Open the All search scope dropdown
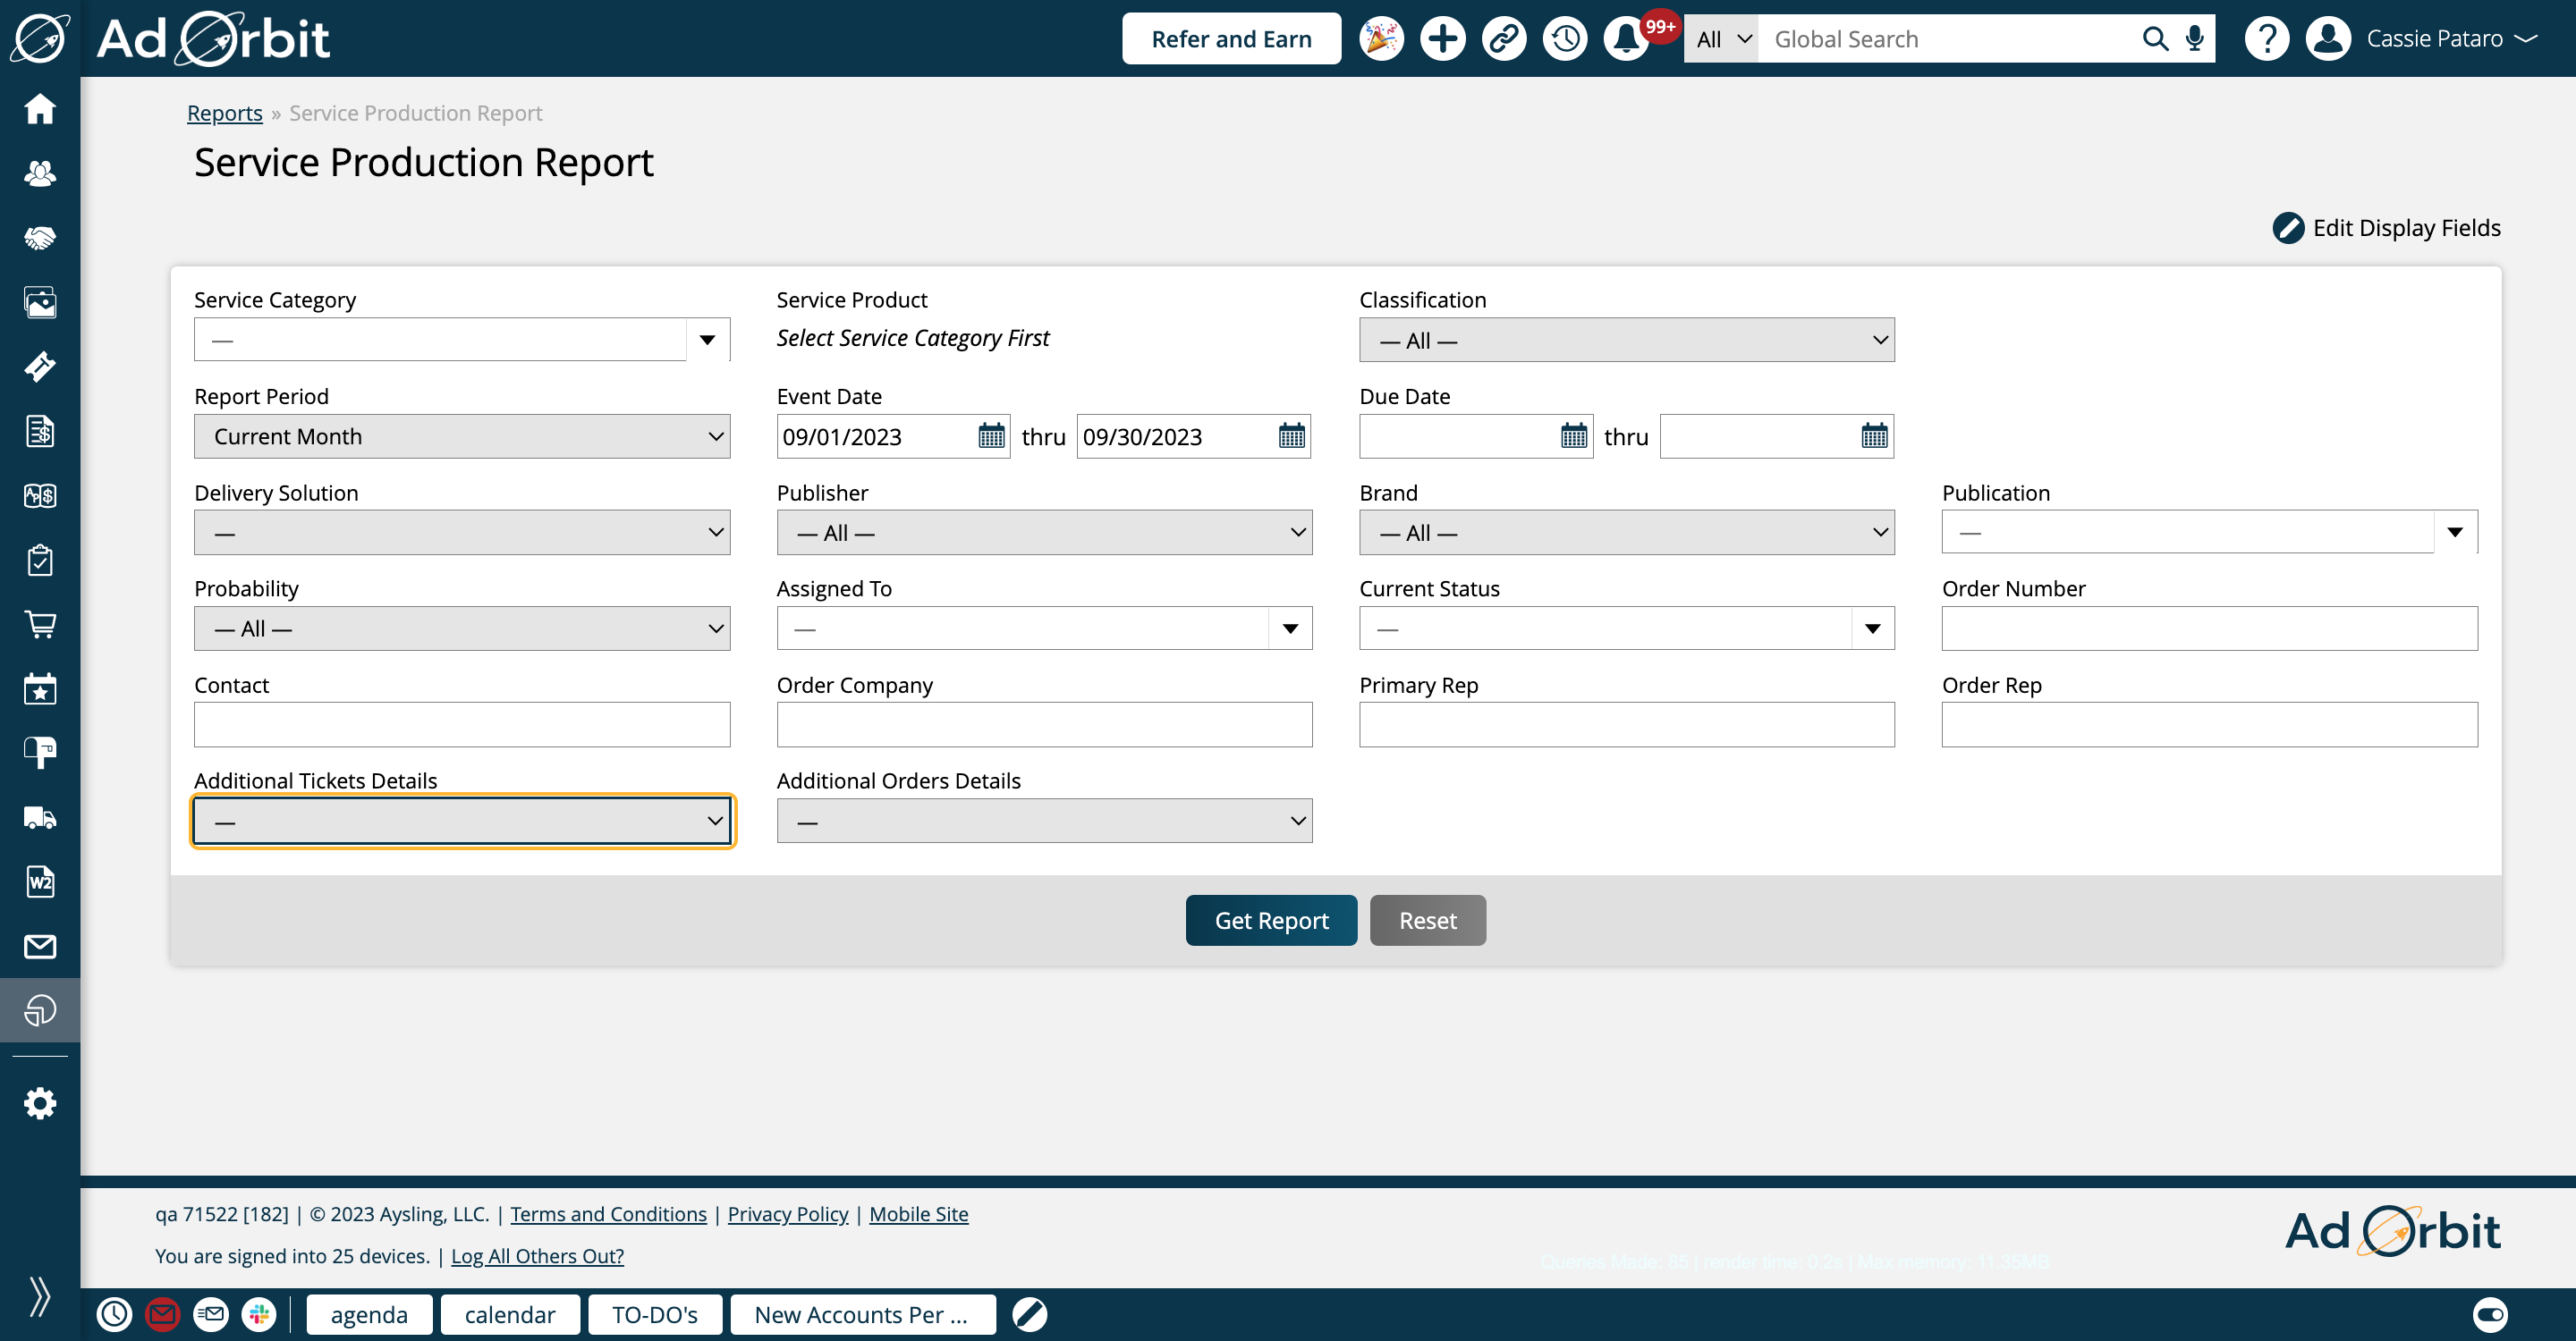This screenshot has width=2576, height=1341. point(1721,38)
